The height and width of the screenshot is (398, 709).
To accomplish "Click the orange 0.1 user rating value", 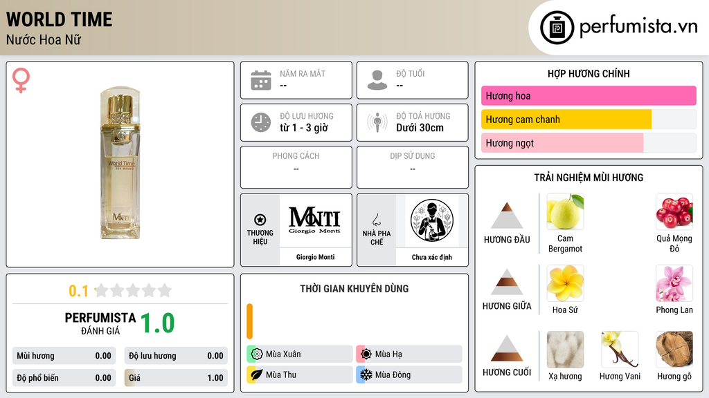I will (78, 291).
